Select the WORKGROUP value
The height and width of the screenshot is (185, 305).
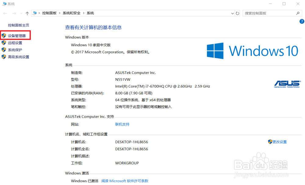(x=127, y=163)
